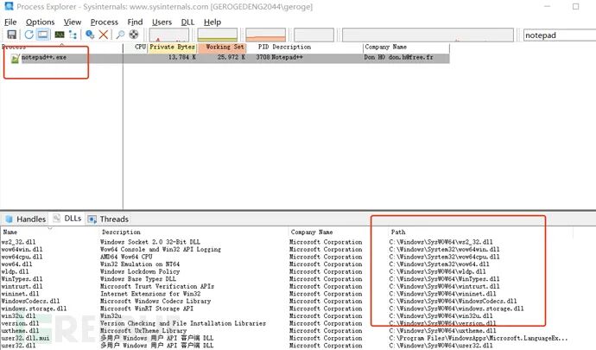Click the Process Explorer title bar icon

9,6
